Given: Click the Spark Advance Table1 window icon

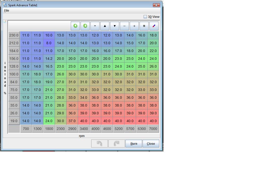Looking at the screenshot, I should click(5, 5).
